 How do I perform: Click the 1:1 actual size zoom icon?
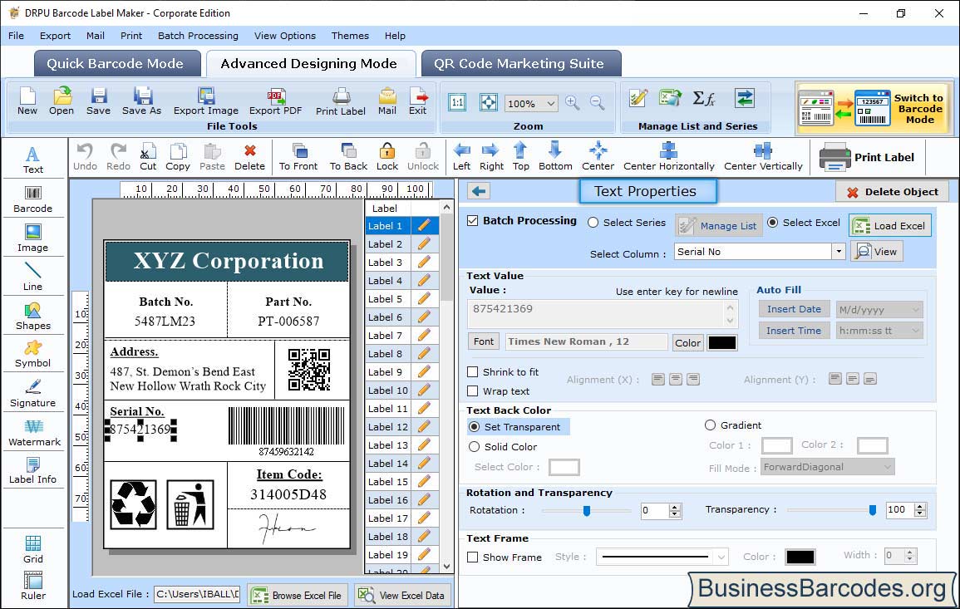457,102
